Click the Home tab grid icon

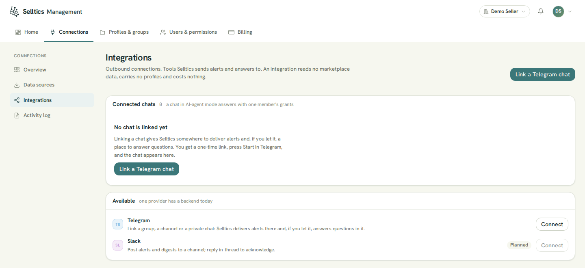[x=18, y=32]
